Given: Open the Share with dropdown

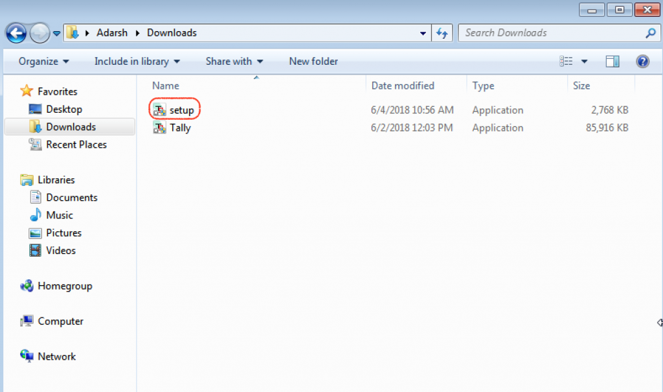Looking at the screenshot, I should pyautogui.click(x=234, y=61).
